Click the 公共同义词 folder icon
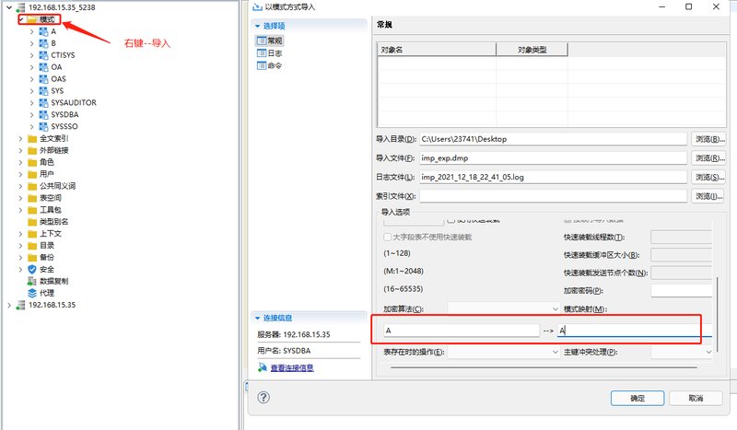Viewport: 737px width, 430px height. 32,186
